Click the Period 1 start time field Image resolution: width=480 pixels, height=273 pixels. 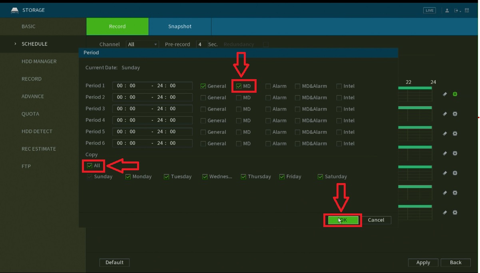pyautogui.click(x=127, y=86)
